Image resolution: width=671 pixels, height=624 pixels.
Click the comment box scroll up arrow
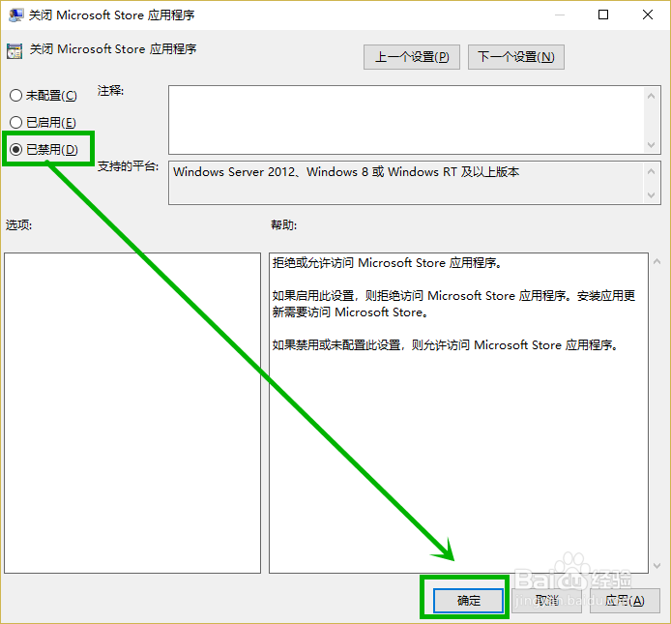pos(651,96)
